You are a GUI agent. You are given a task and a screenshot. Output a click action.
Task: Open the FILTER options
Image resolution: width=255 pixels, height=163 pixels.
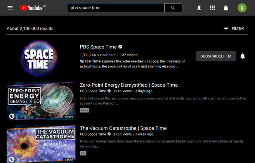(x=234, y=28)
